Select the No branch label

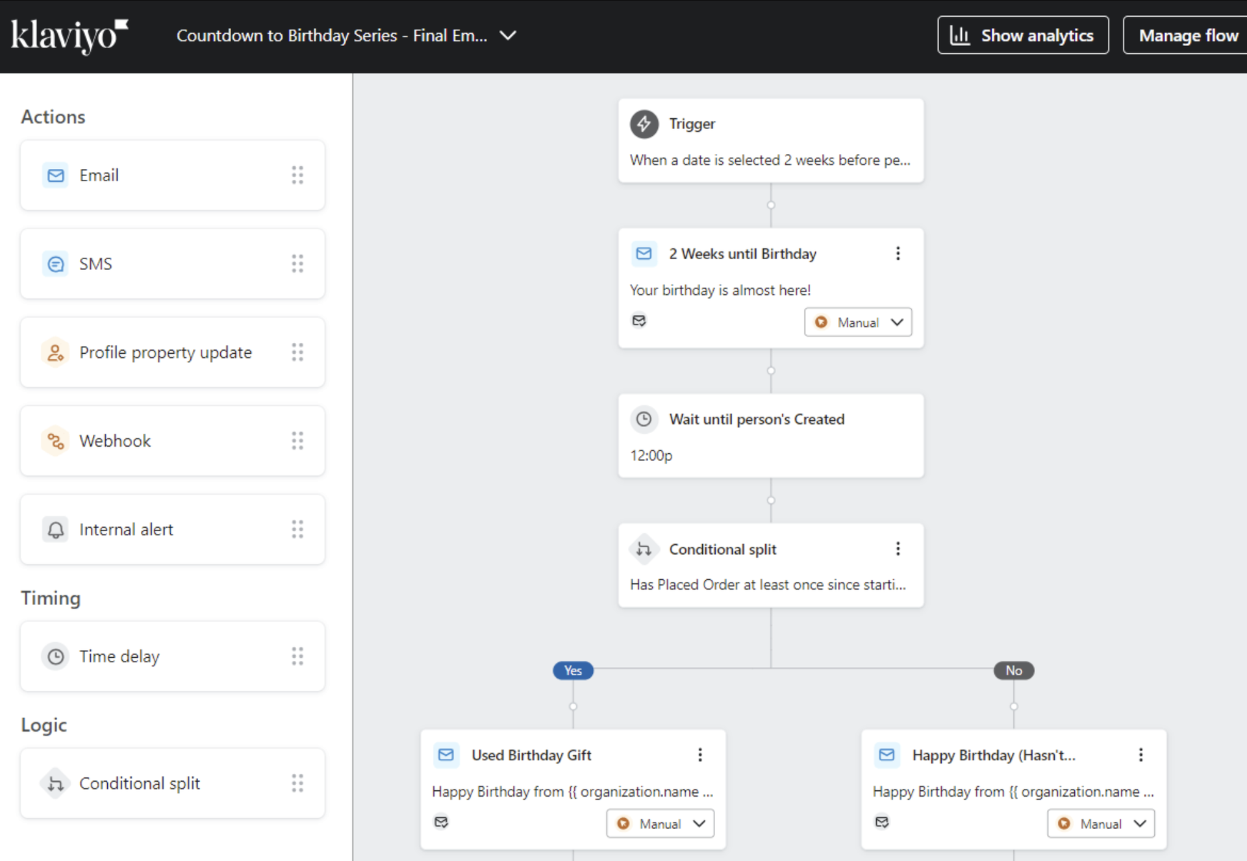point(1013,670)
